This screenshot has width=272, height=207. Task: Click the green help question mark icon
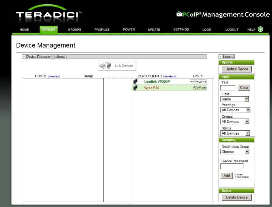pos(260,29)
